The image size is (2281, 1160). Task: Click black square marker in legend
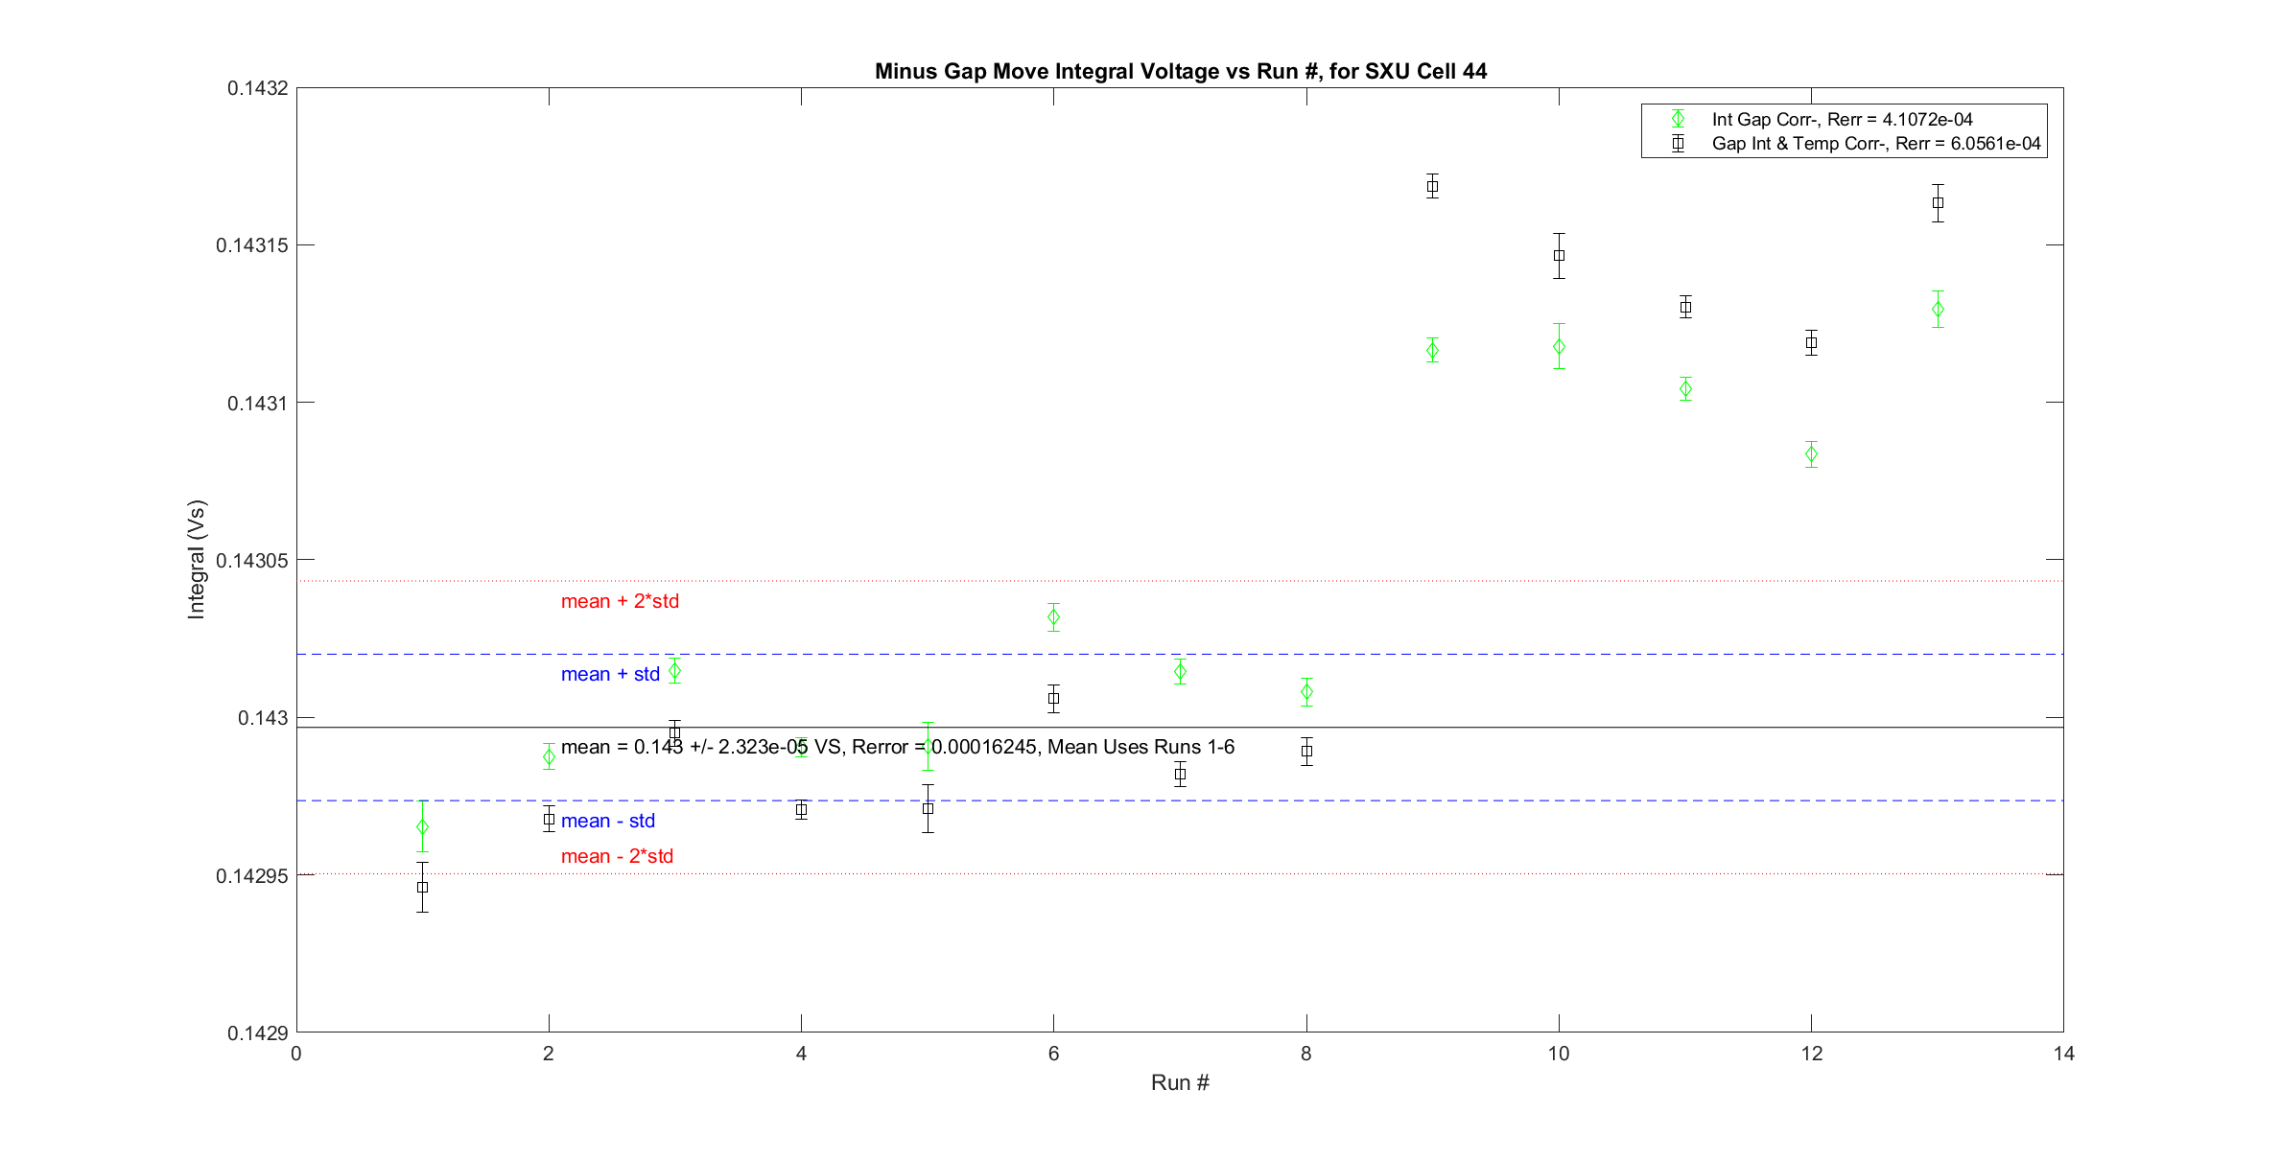coord(1678,144)
